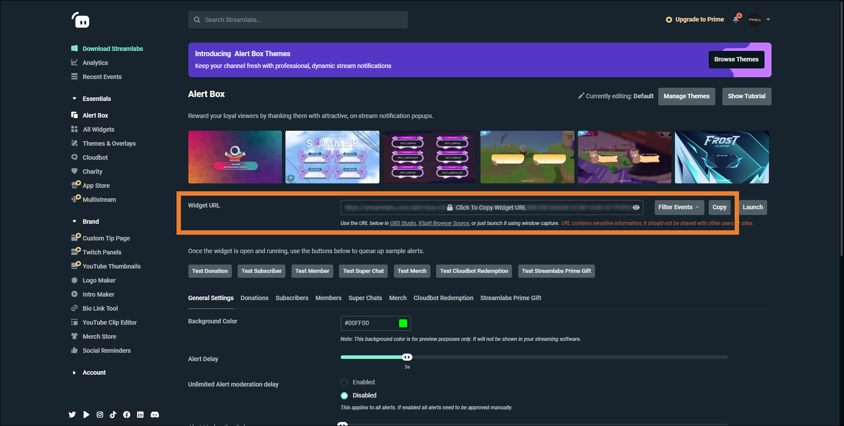Click the Twitch Panels icon
The height and width of the screenshot is (426, 844).
coord(76,251)
